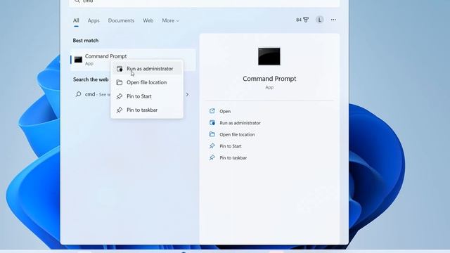Click Open in the details pane
Image resolution: width=450 pixels, height=253 pixels.
[x=225, y=111]
